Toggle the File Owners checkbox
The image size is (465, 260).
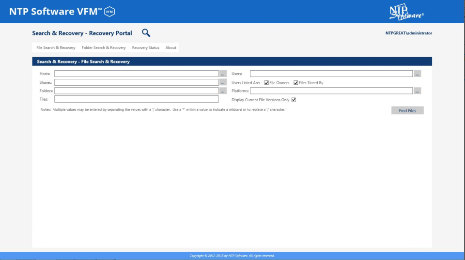point(266,83)
